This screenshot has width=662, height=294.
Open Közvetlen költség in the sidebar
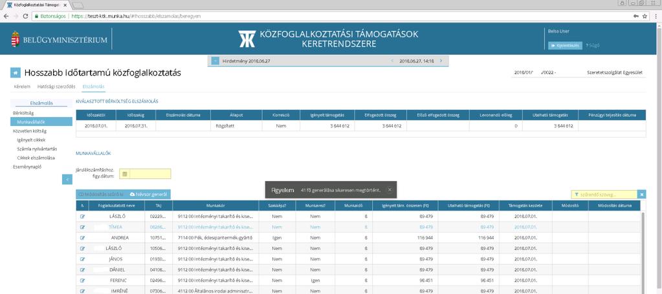(x=30, y=131)
